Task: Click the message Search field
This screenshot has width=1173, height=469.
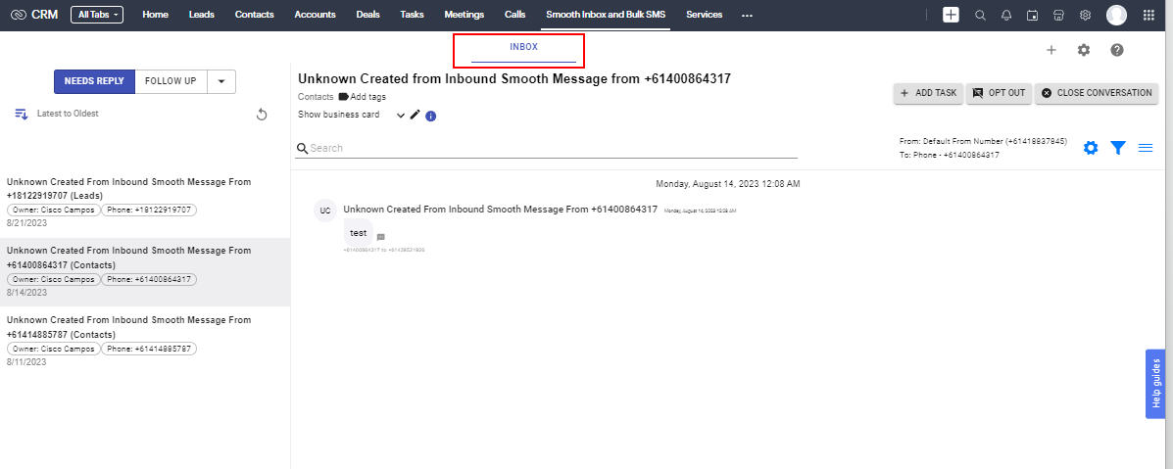Action: click(x=549, y=148)
